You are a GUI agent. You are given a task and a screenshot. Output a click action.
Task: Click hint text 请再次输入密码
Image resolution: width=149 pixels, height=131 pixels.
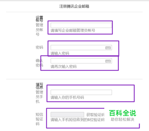[x=63, y=66]
